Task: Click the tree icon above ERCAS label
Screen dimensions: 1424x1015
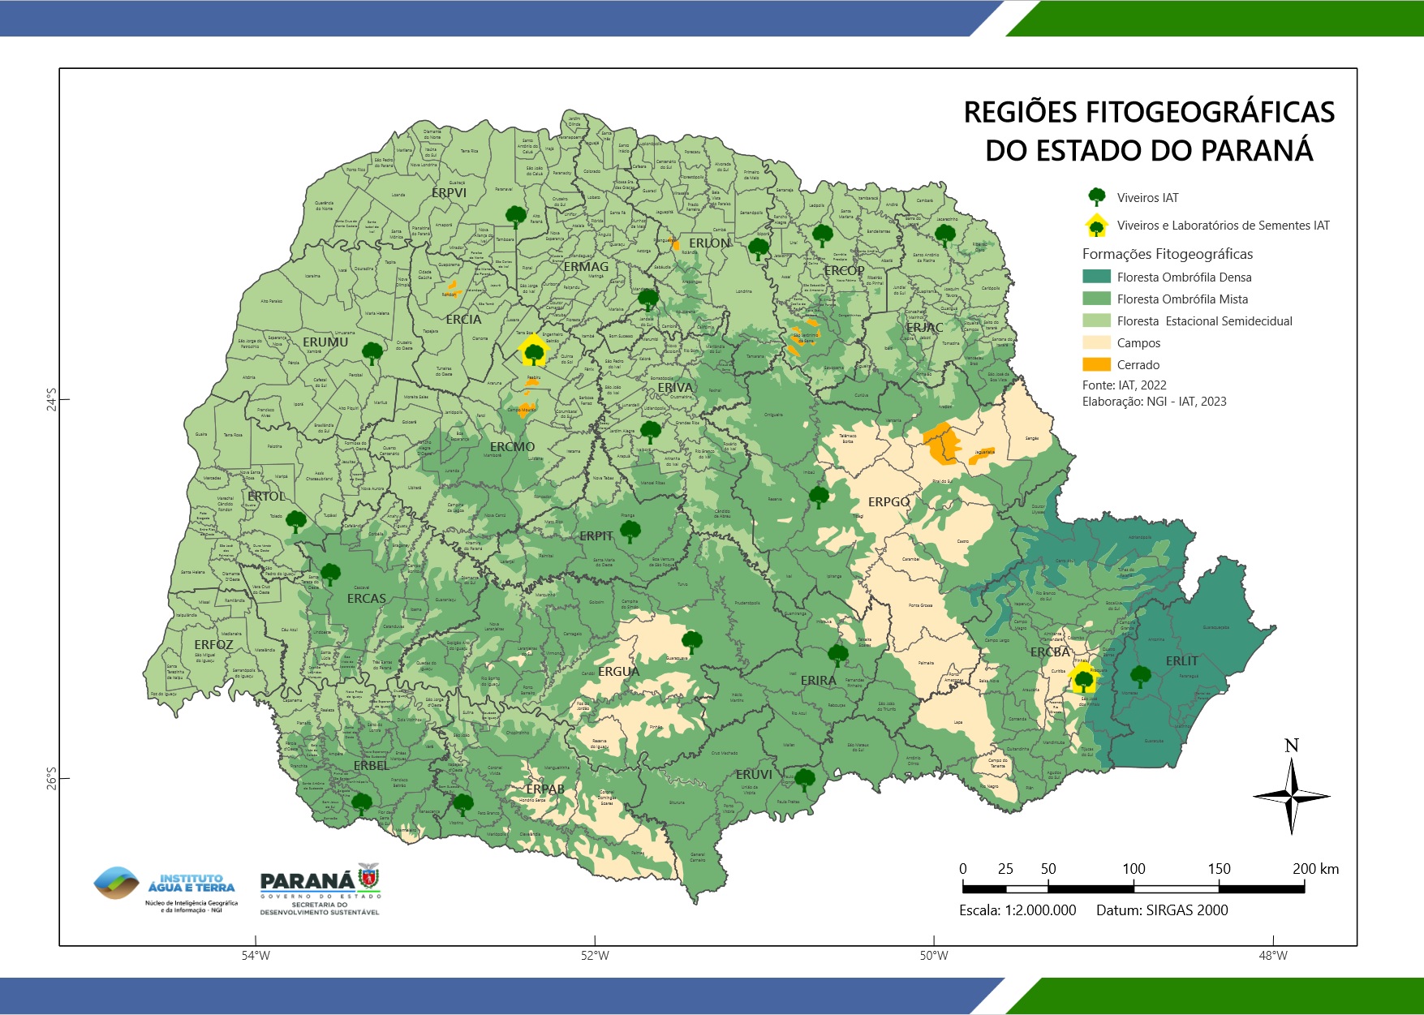Action: click(x=330, y=574)
